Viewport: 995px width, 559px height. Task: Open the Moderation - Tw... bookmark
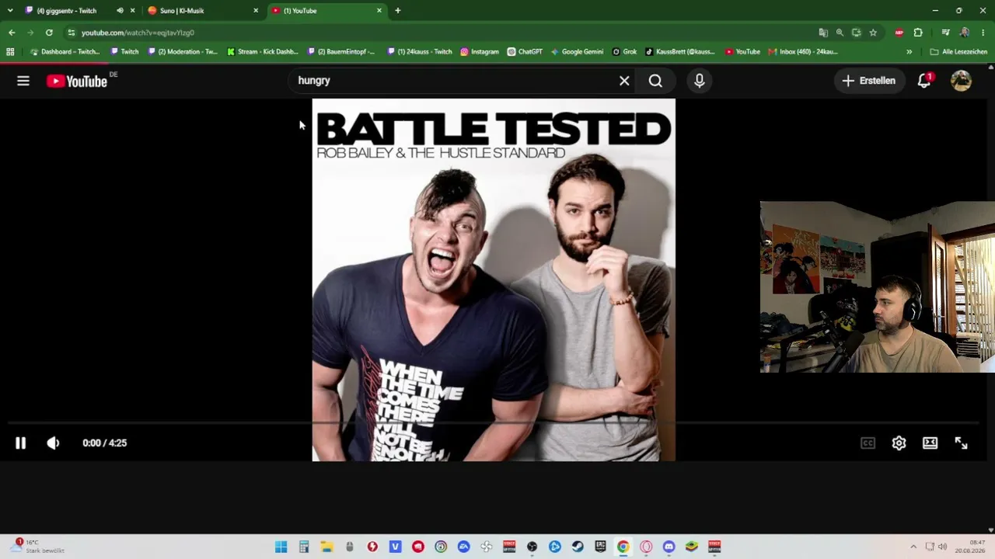[183, 52]
